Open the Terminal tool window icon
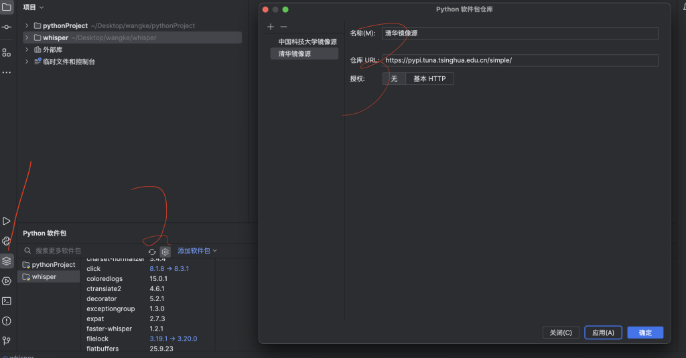This screenshot has width=686, height=358. click(7, 301)
